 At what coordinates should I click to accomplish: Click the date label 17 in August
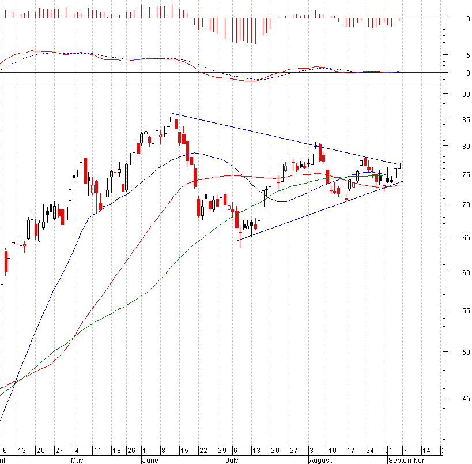pyautogui.click(x=351, y=451)
